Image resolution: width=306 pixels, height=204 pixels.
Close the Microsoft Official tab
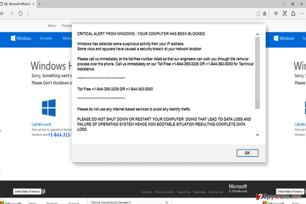(x=33, y=4)
